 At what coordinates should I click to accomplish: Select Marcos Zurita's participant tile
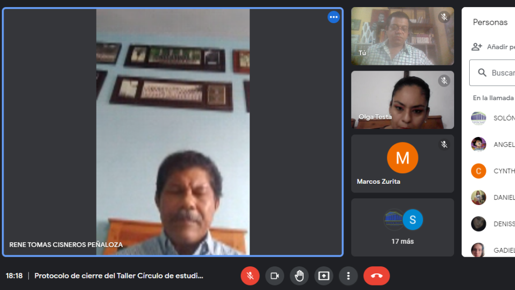(x=402, y=164)
